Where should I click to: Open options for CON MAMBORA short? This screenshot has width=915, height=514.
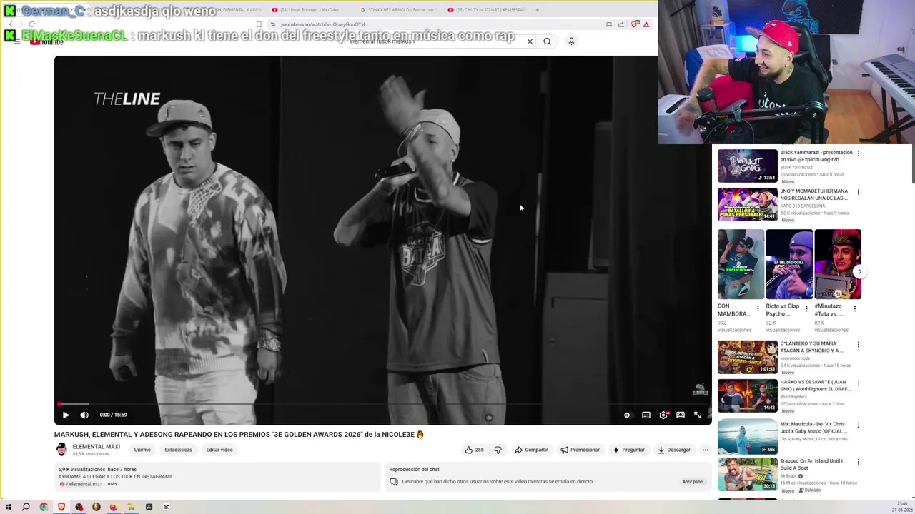(758, 309)
